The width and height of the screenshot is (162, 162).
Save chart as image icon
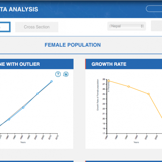click(x=66, y=74)
